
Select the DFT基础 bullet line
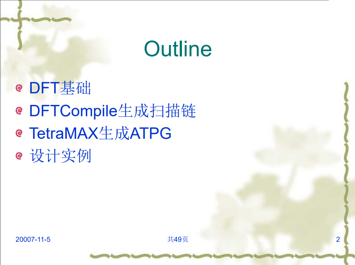pos(60,87)
